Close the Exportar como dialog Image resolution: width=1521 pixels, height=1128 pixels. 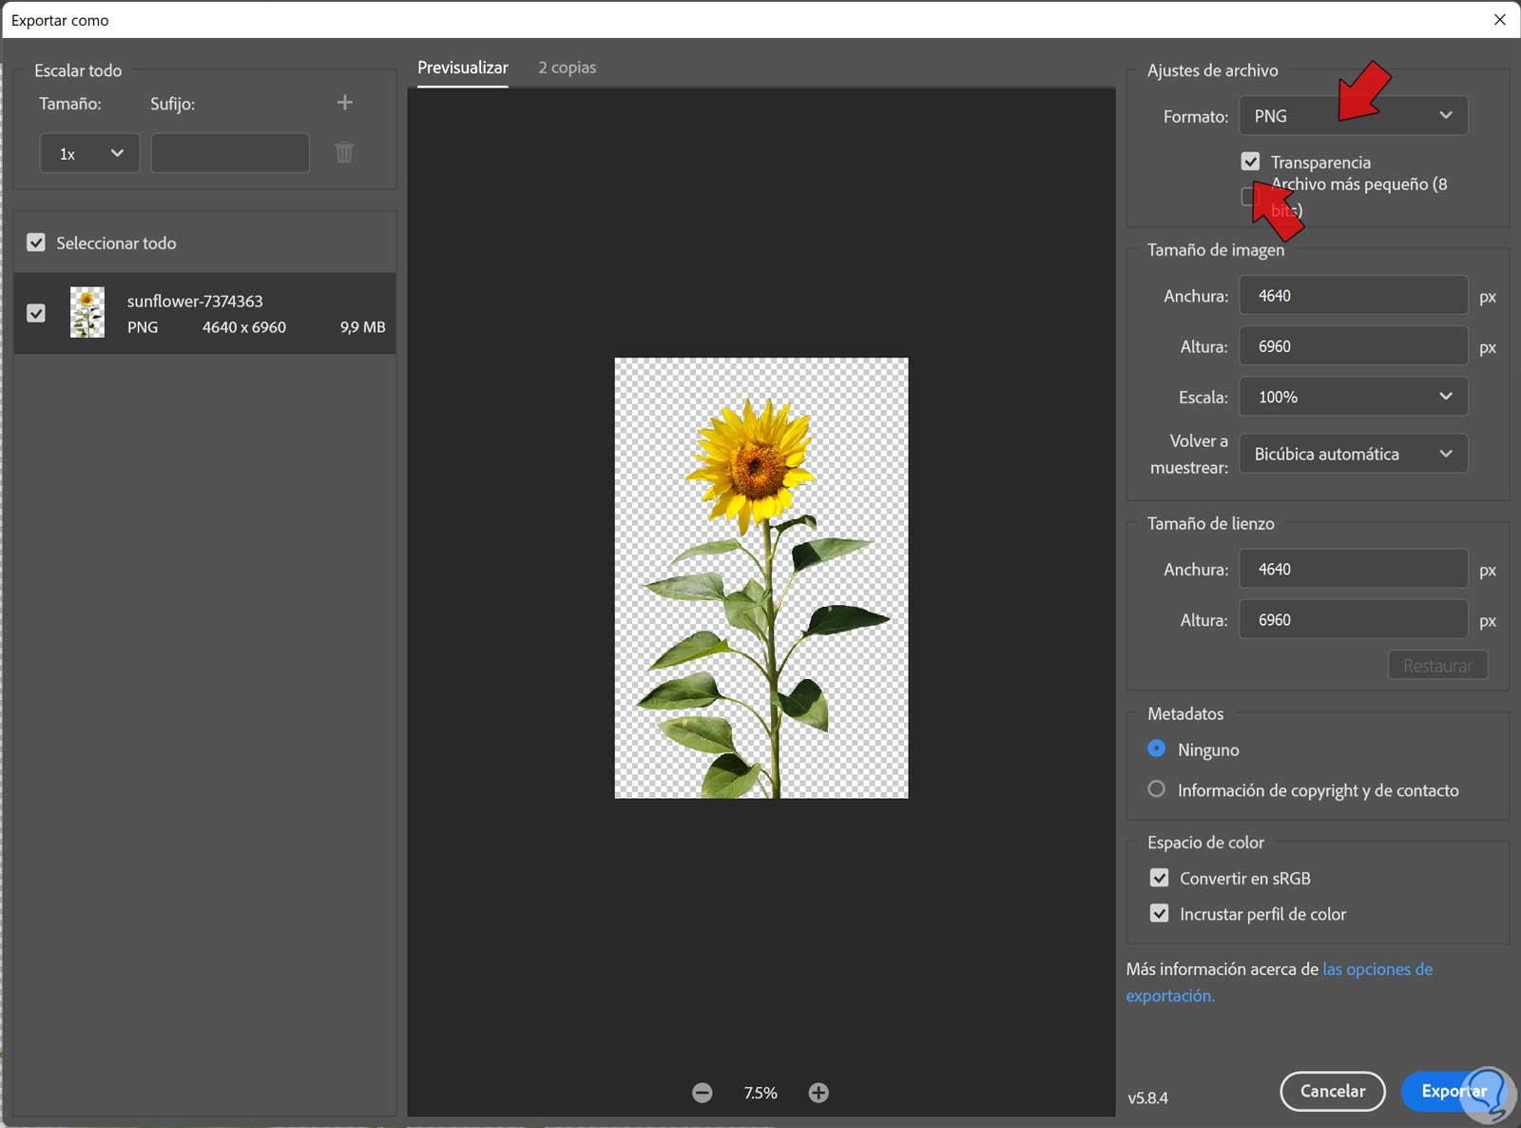1499,20
